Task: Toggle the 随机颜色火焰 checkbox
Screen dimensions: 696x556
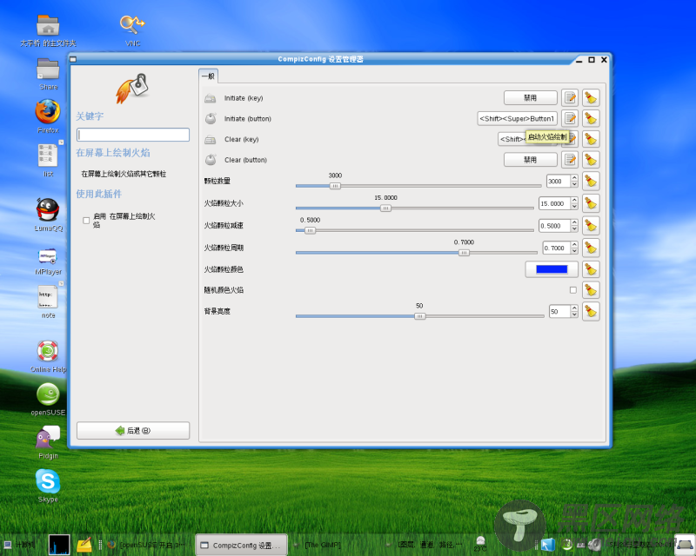Action: coord(573,290)
